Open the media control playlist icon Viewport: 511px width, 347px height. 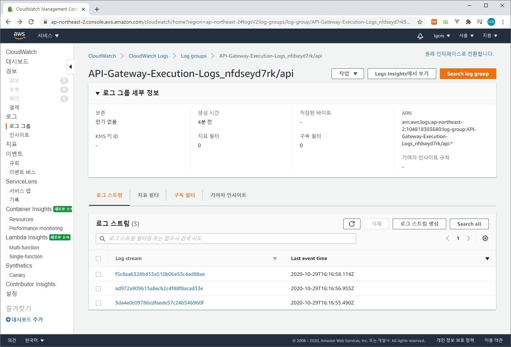click(x=480, y=22)
